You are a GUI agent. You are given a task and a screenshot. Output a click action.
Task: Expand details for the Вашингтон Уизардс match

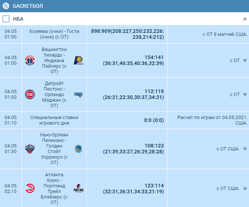point(245,60)
